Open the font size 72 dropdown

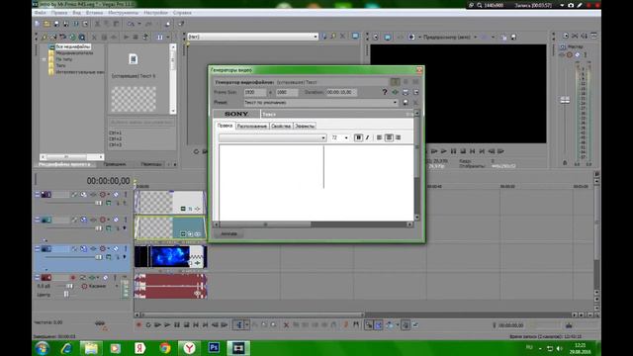346,138
